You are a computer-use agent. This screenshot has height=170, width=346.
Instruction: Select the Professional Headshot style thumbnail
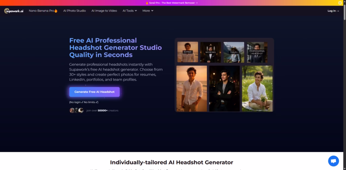(x=257, y=52)
